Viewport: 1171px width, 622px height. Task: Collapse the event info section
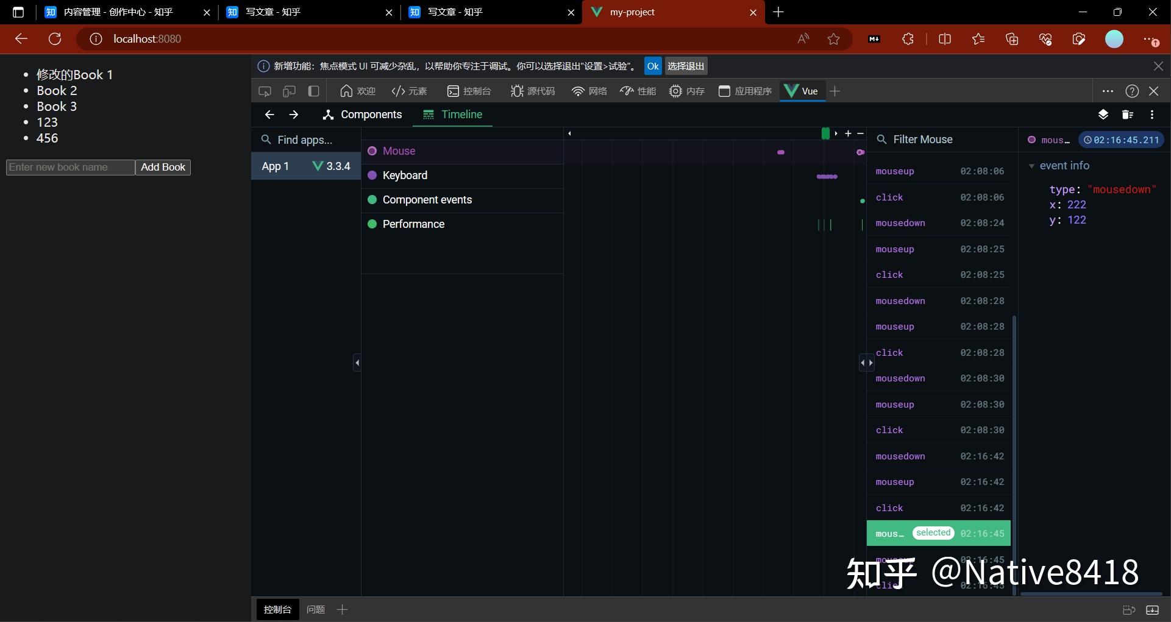[1032, 165]
